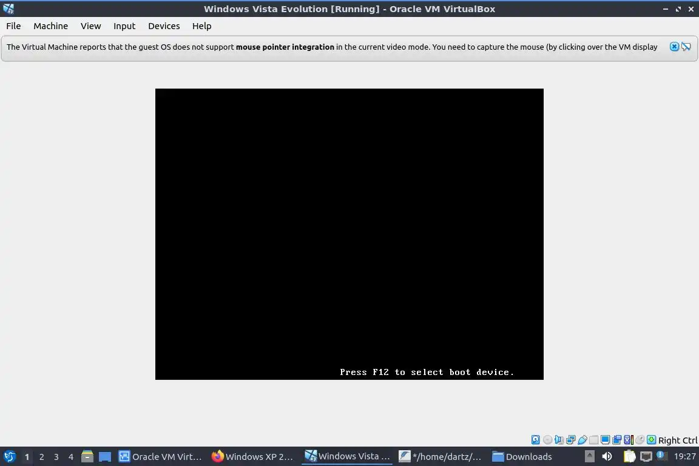Screen dimensions: 699x466
Task: Switch to the /home/dartz text editor window
Action: pyautogui.click(x=441, y=457)
